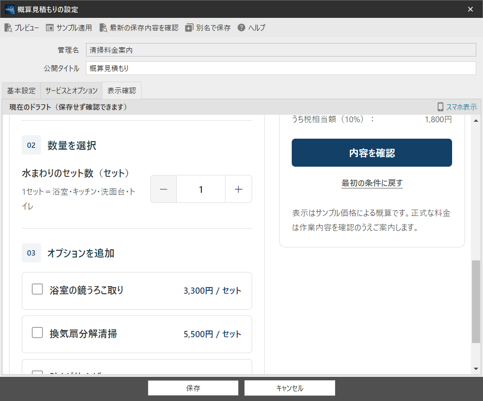Select the 表示確認 tab
This screenshot has height=401, width=483.
click(122, 91)
